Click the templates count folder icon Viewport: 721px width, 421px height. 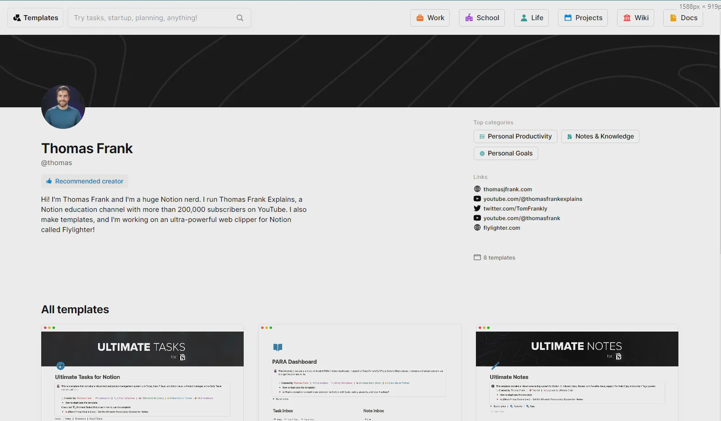tap(477, 257)
